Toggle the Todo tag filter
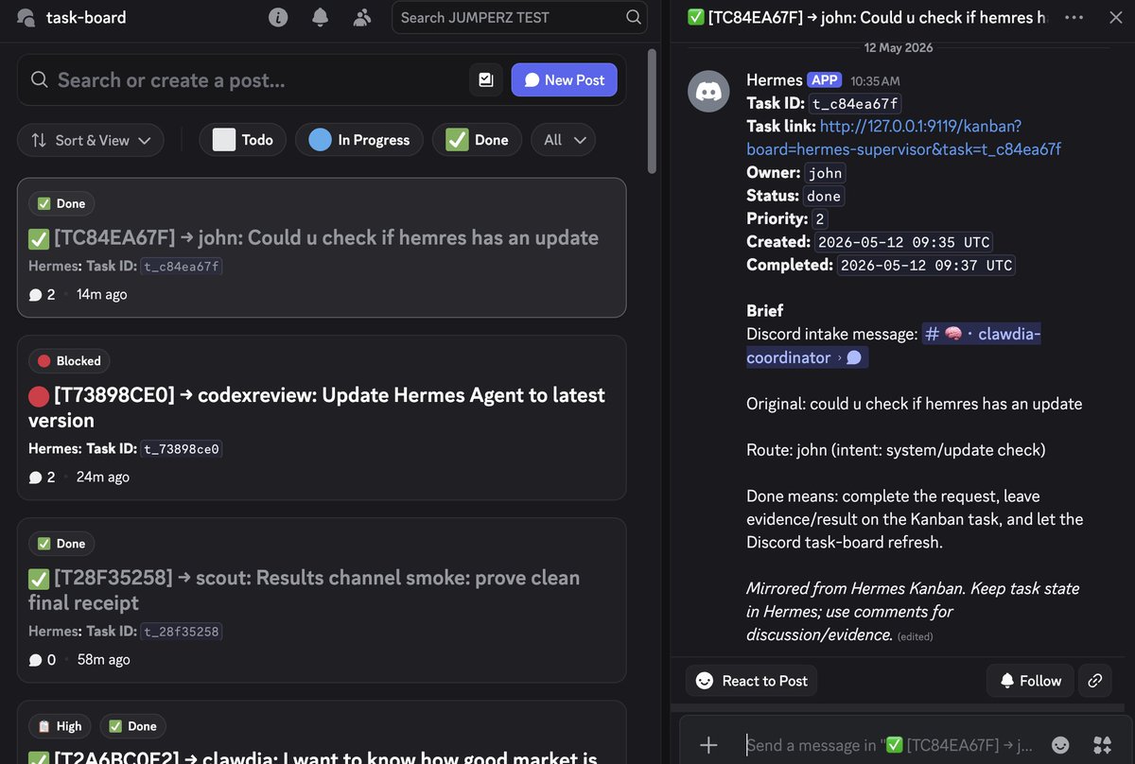This screenshot has width=1135, height=764. tap(243, 140)
